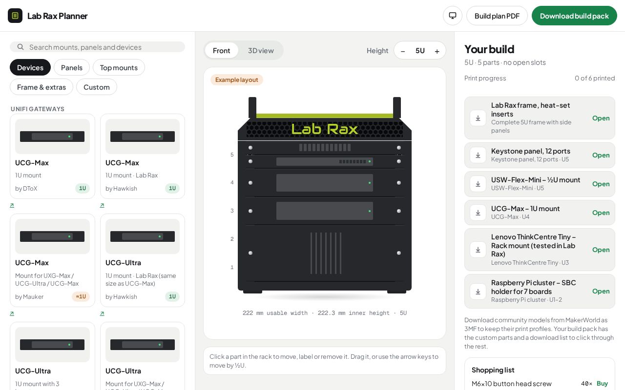Open the Keystone panel part link
Viewport: 625px width, 390px height.
pos(601,155)
